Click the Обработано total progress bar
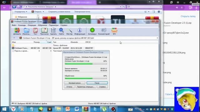 (x=86, y=78)
